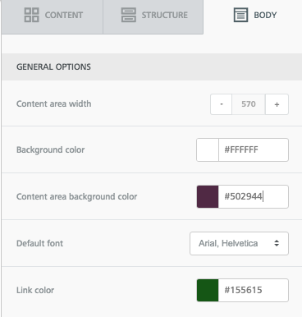Open the Arial, Helvetica font dropdown

pos(239,243)
